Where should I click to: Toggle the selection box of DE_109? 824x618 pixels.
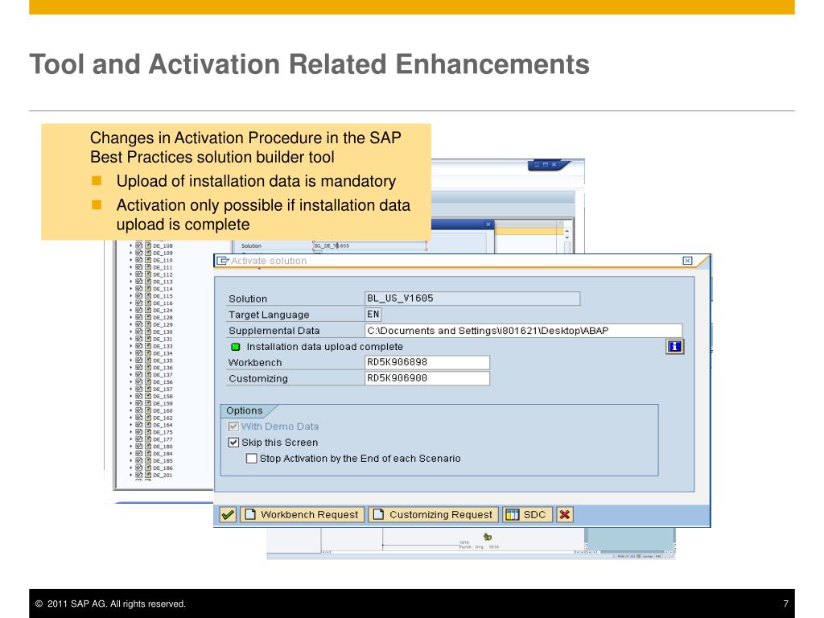pos(138,253)
